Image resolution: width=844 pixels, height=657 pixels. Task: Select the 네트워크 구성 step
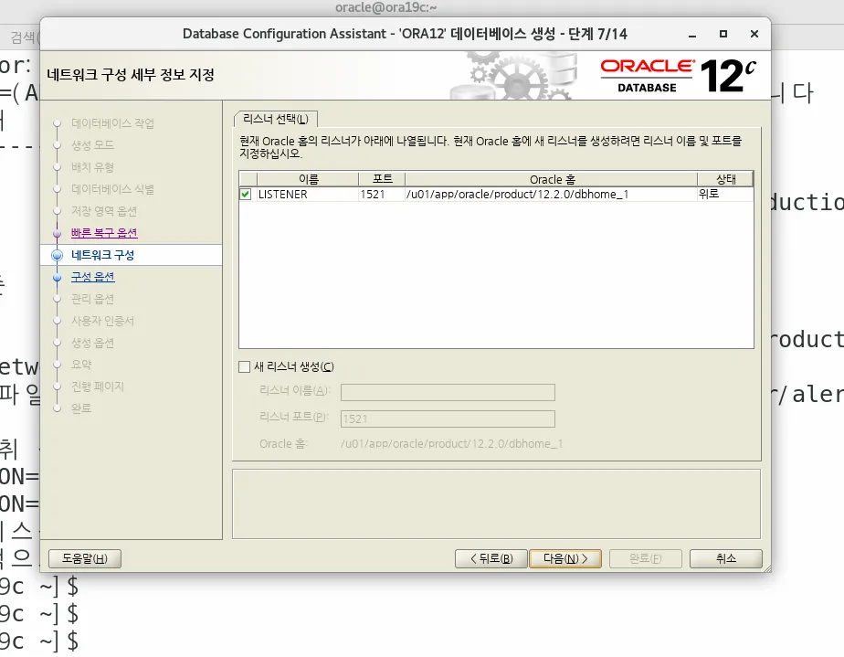click(x=103, y=255)
